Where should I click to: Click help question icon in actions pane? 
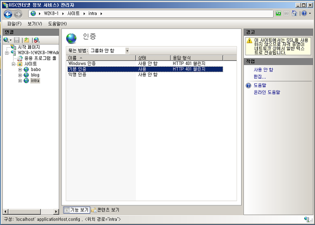(249, 86)
